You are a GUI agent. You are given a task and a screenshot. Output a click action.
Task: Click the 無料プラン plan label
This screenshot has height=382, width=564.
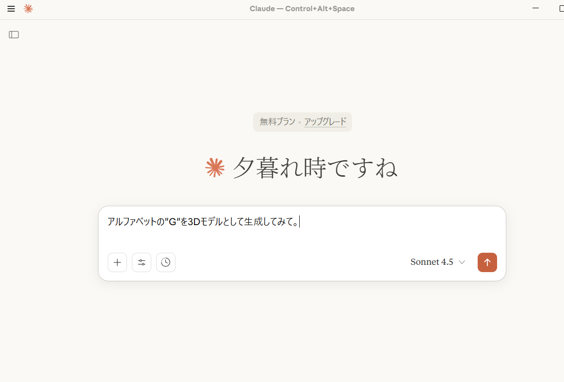point(277,122)
